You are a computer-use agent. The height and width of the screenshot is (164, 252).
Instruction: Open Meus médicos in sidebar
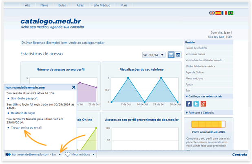pos(208,78)
